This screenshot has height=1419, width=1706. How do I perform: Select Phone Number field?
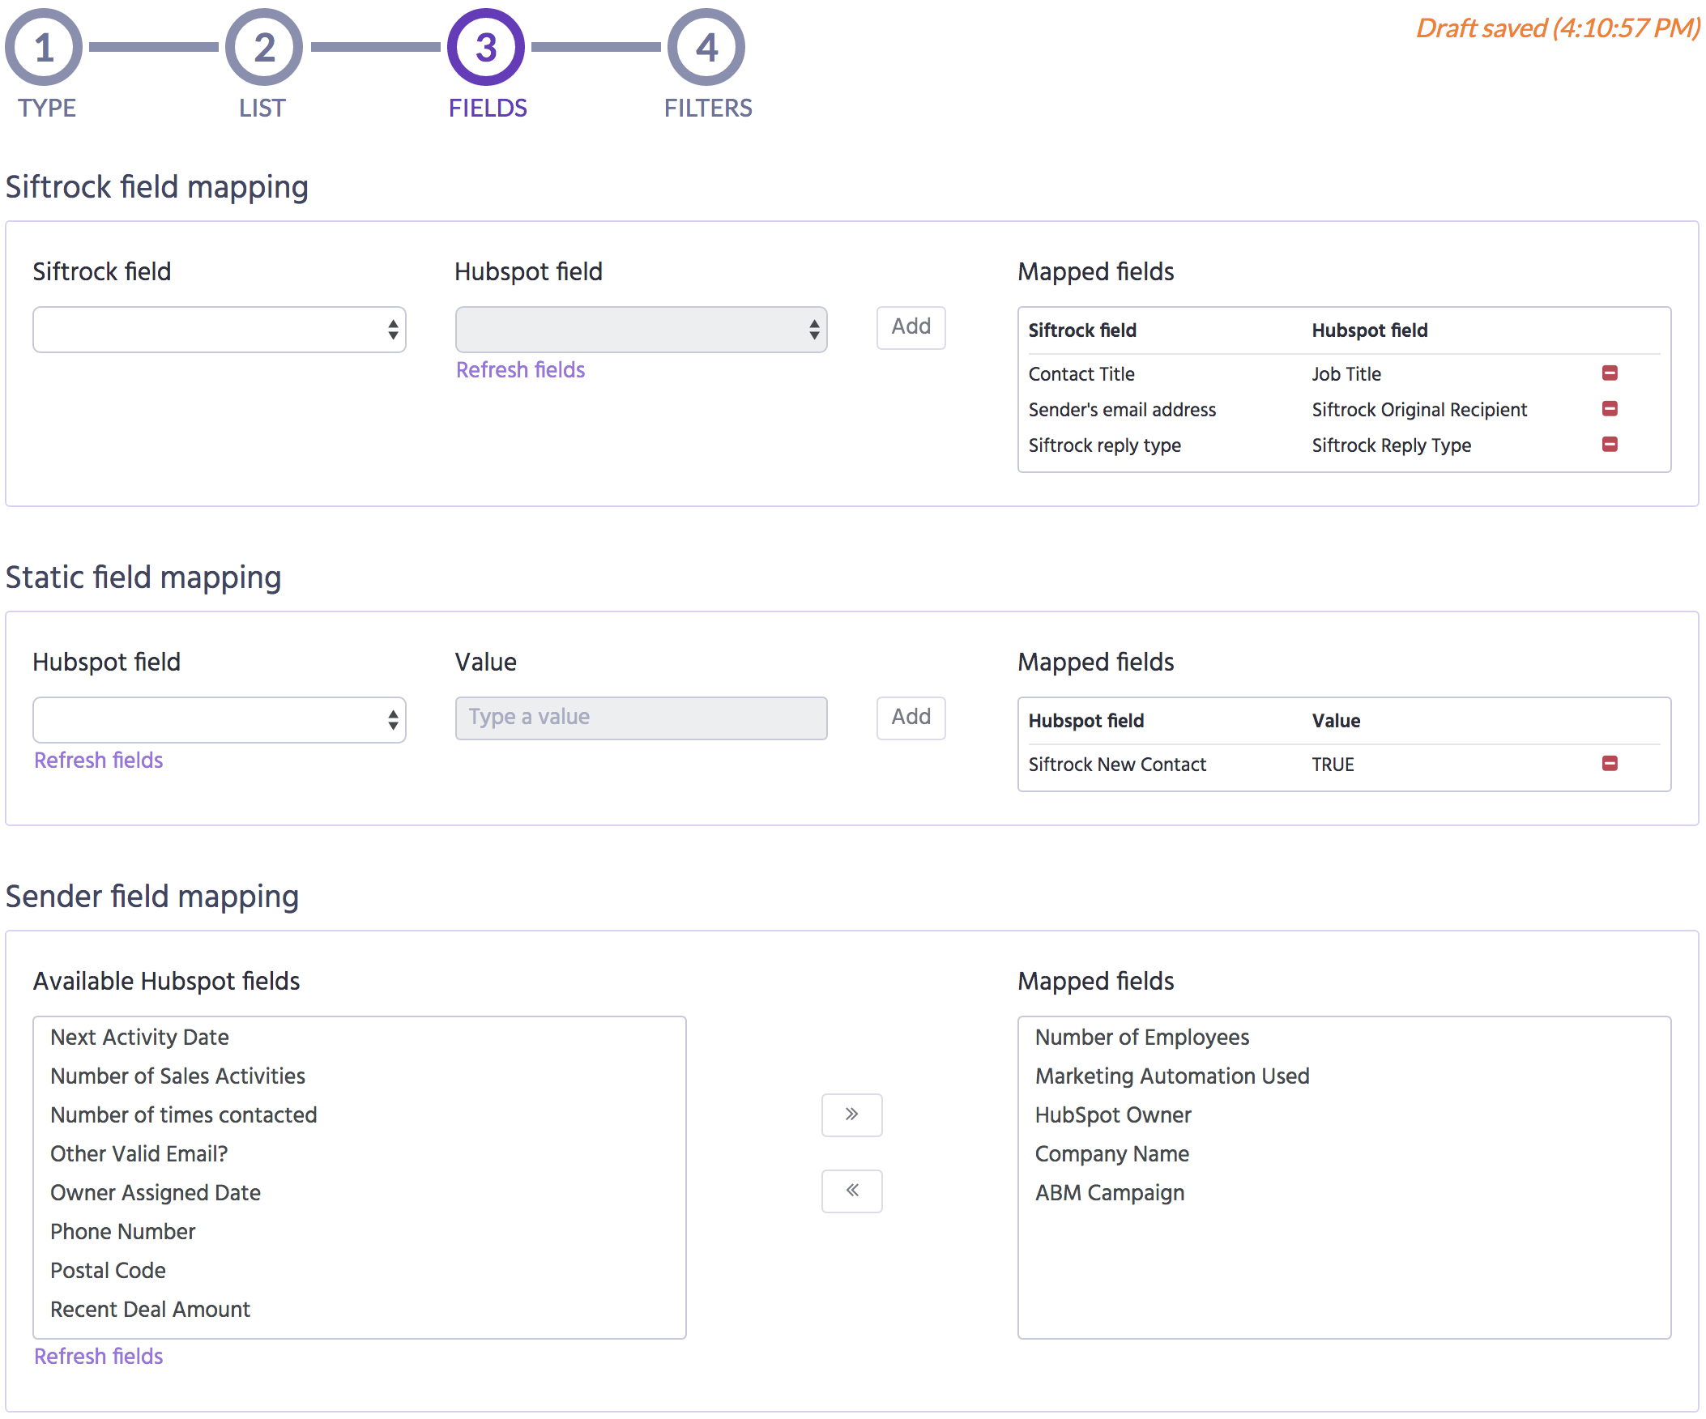tap(359, 1232)
